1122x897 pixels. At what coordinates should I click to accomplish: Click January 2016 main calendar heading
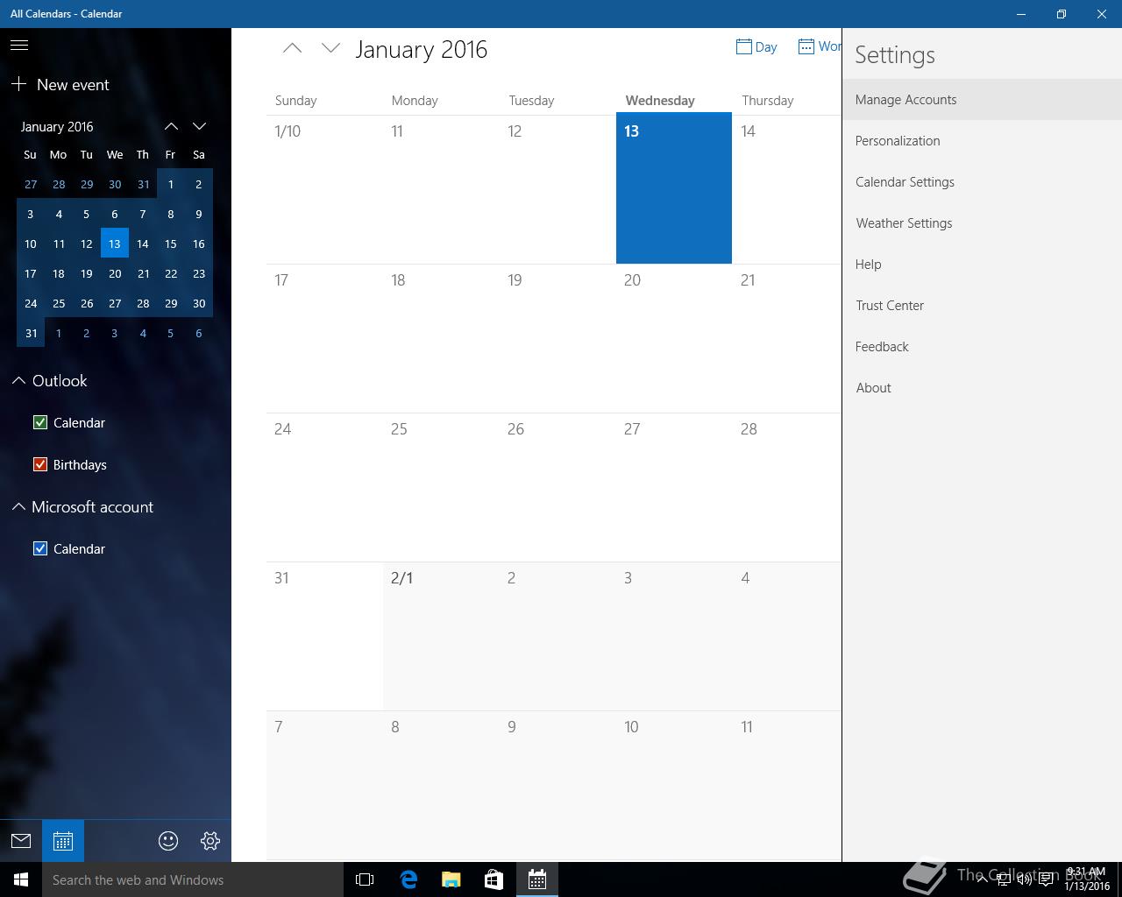click(x=421, y=49)
